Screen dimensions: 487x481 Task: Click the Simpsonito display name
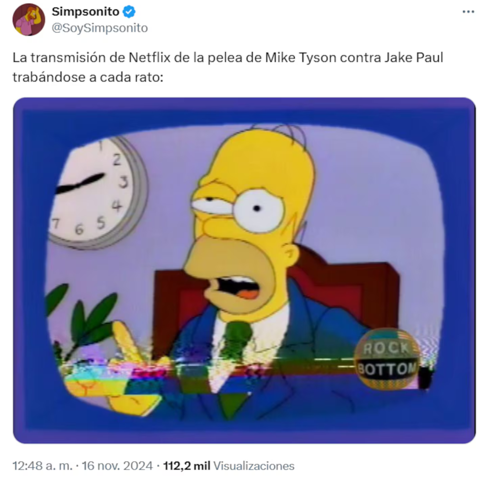[86, 12]
